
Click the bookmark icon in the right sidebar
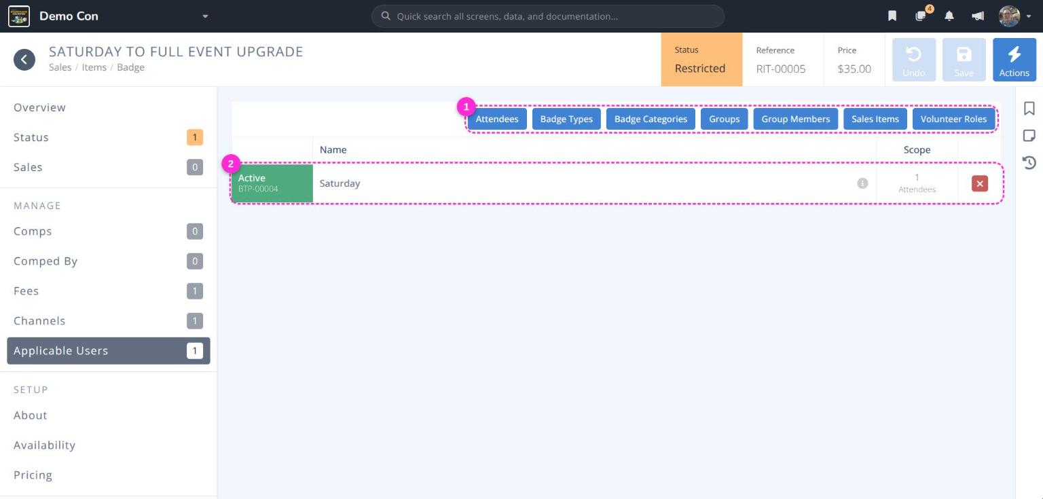coord(1029,109)
